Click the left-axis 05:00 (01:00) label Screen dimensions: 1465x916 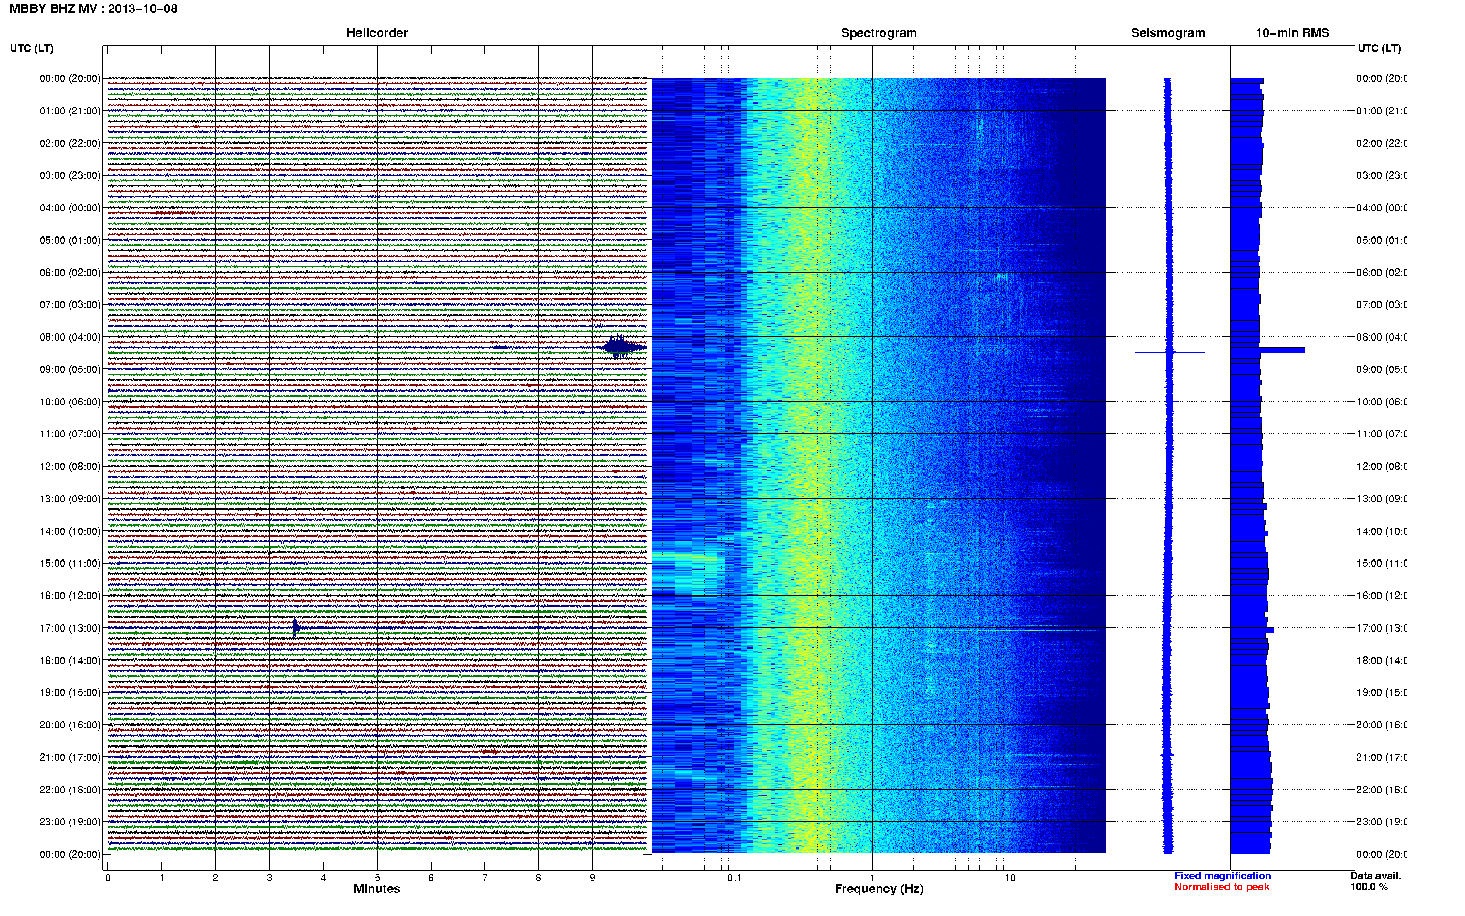pos(70,240)
